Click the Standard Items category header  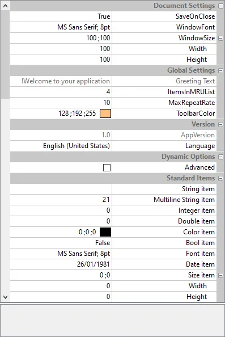pyautogui.click(x=114, y=178)
